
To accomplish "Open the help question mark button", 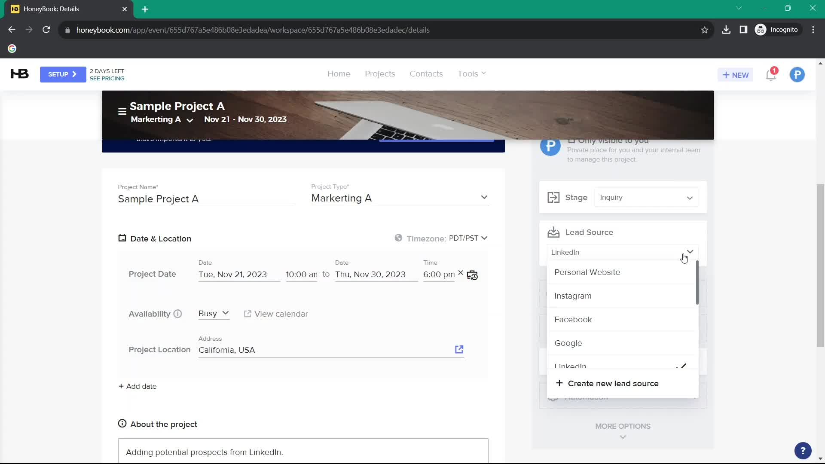I will coord(803,451).
